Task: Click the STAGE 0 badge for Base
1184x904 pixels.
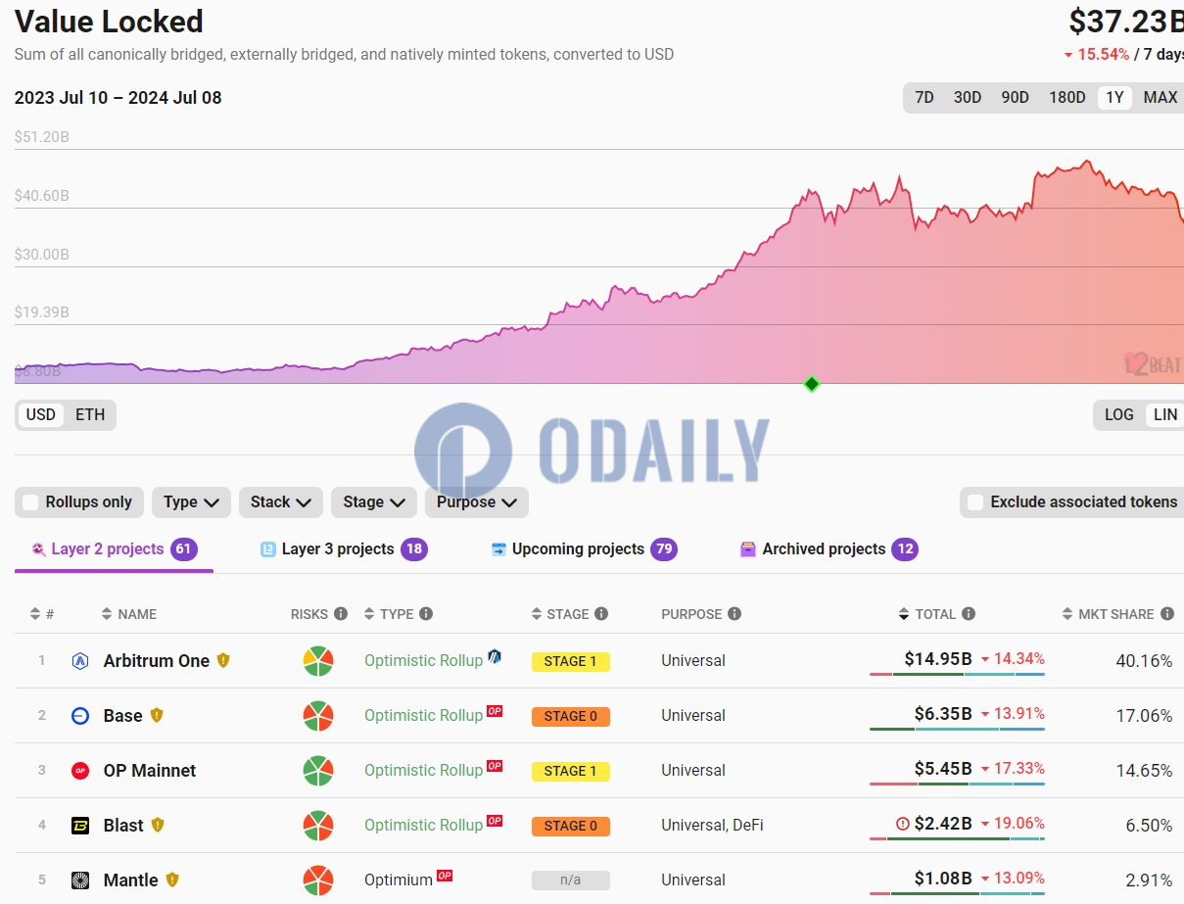Action: [x=571, y=716]
